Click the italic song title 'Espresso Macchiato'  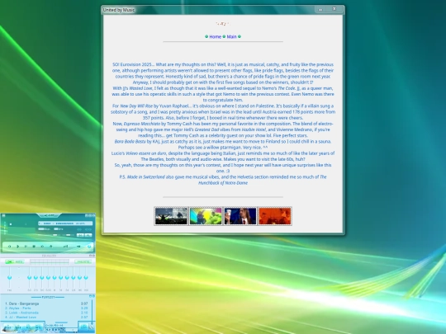pyautogui.click(x=142, y=124)
